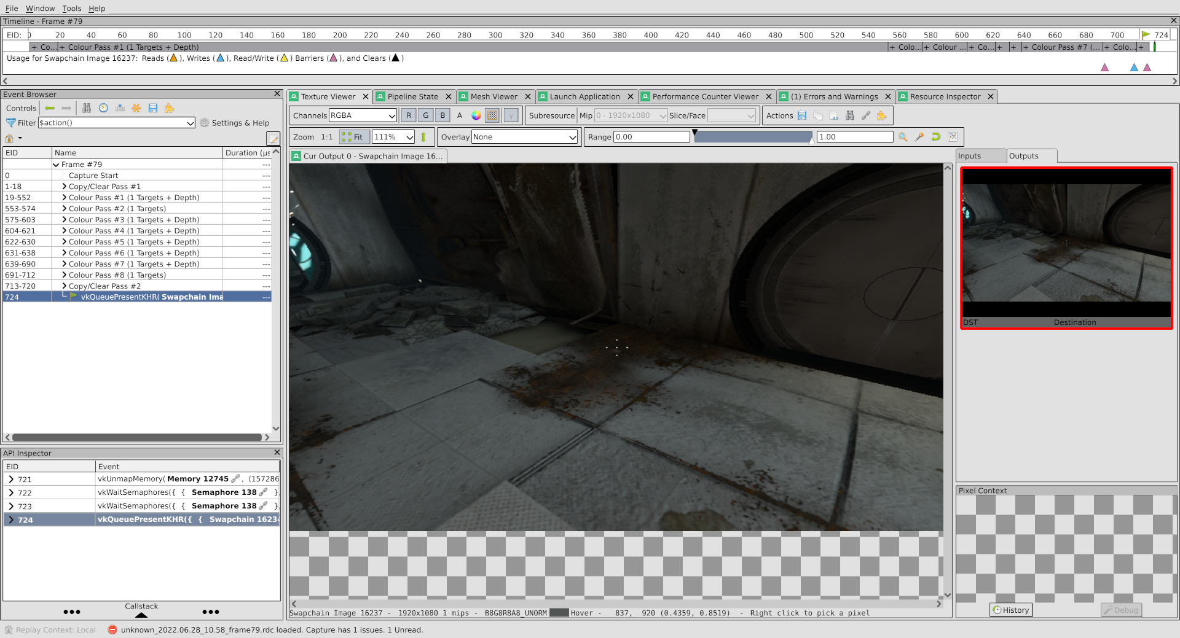Reset range with green return arrow icon
1180x638 pixels.
click(936, 137)
